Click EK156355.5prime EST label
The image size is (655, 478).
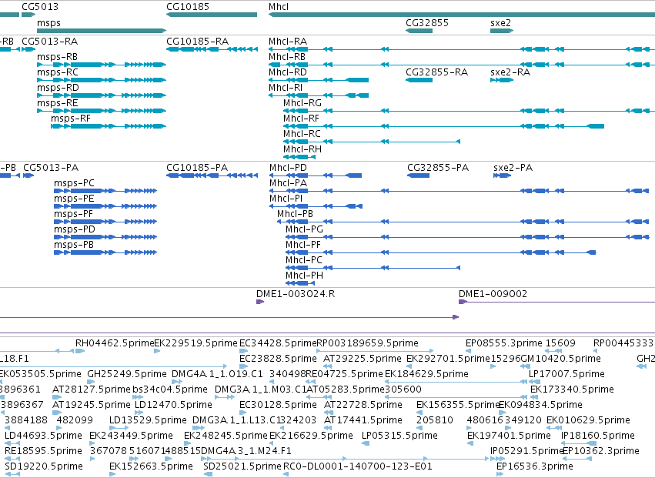click(458, 406)
